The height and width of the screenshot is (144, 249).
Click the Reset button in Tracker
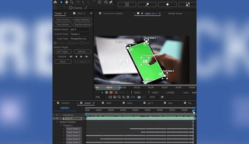tap(63, 62)
